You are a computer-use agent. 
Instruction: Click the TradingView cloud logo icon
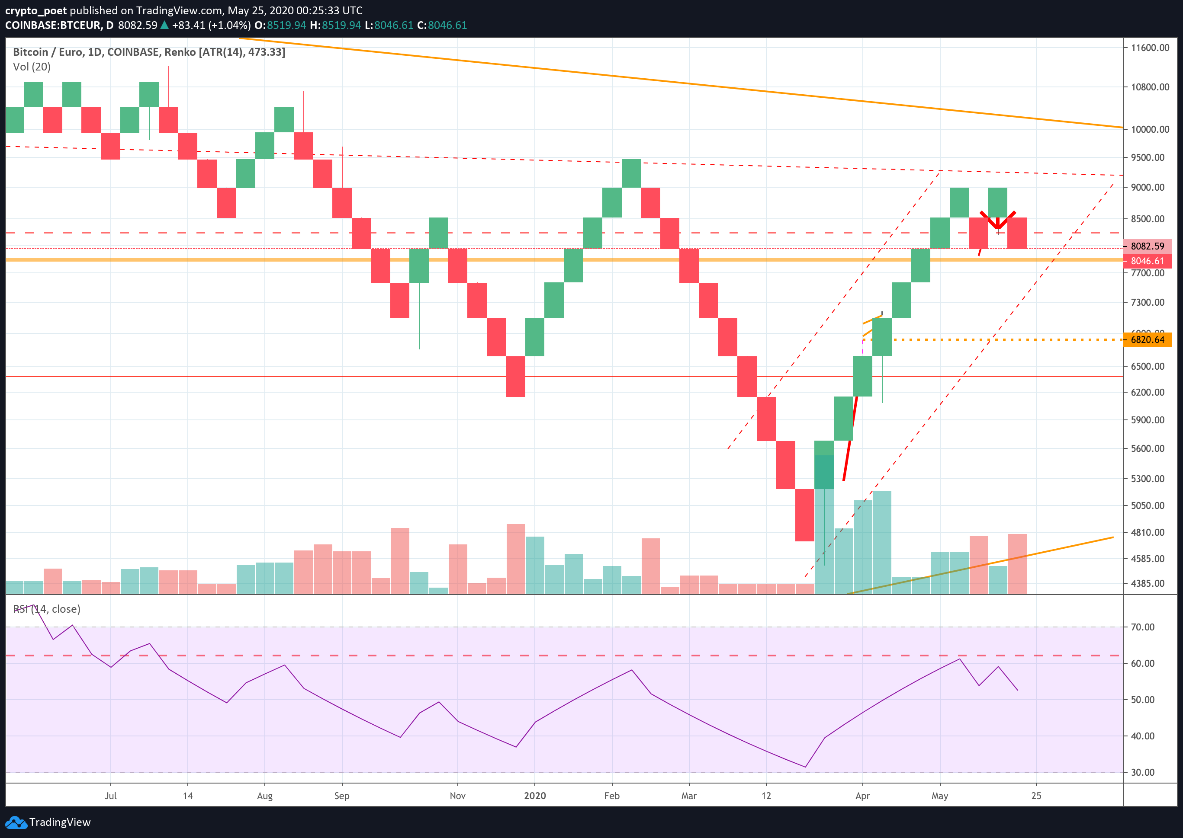[x=16, y=822]
